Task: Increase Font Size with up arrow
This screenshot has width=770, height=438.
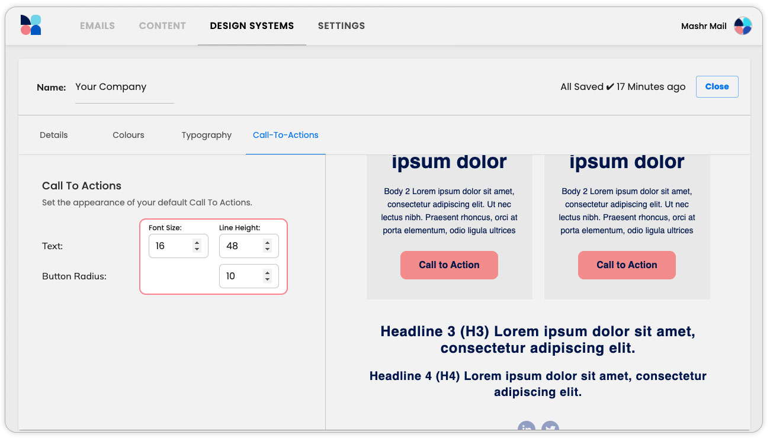Action: (197, 243)
